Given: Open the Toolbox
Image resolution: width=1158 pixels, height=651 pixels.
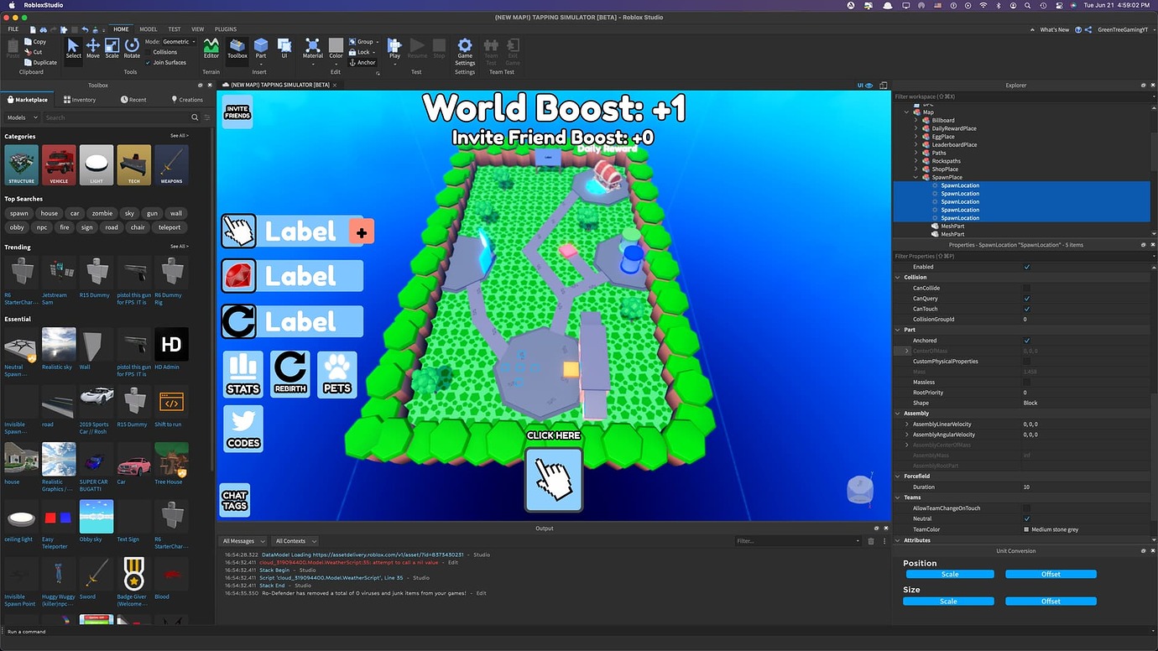Looking at the screenshot, I should (237, 48).
